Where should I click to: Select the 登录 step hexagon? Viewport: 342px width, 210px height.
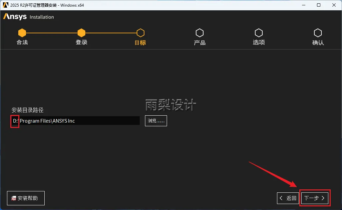click(x=81, y=33)
